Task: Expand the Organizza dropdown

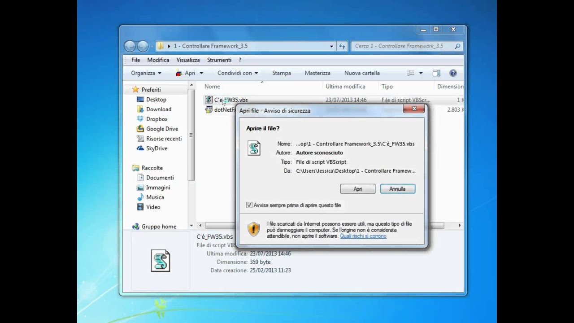Action: 146,73
